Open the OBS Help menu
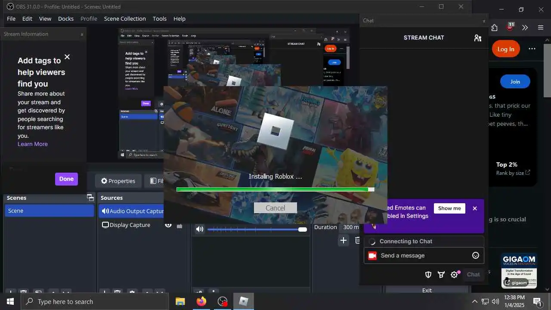The height and width of the screenshot is (310, 551). tap(180, 19)
